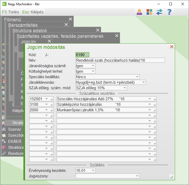Close the Struktúra adatok panel
This screenshot has height=185, width=189.
(x=98, y=30)
